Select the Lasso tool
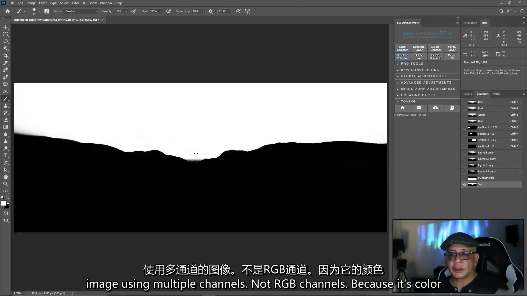527x296 pixels. click(5, 42)
